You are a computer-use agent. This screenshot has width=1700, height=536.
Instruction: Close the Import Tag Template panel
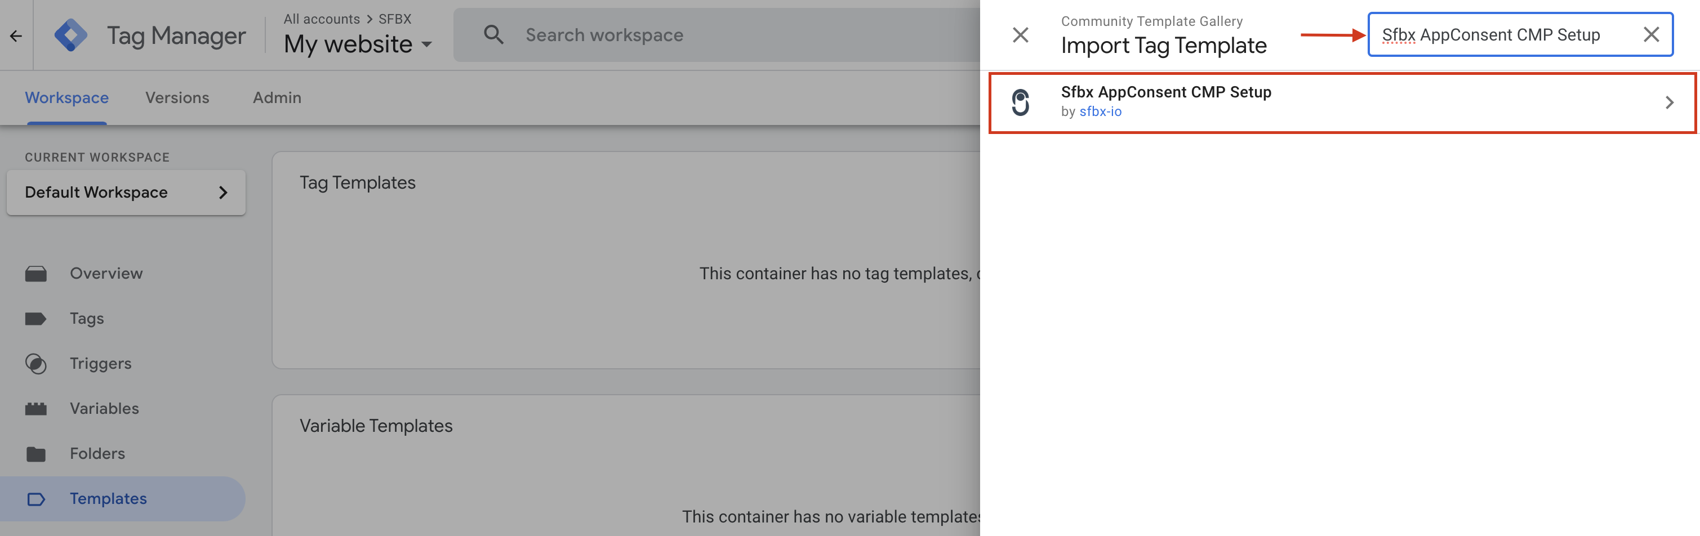tap(1020, 35)
